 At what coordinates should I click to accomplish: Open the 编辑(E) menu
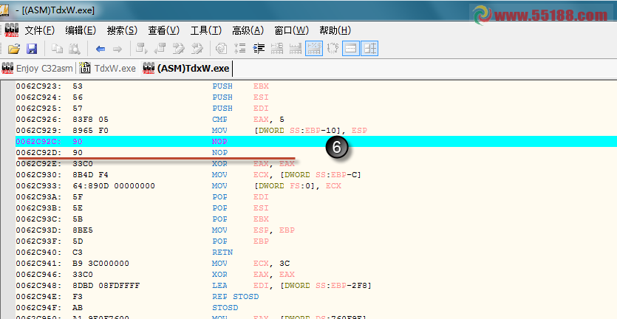(x=81, y=30)
